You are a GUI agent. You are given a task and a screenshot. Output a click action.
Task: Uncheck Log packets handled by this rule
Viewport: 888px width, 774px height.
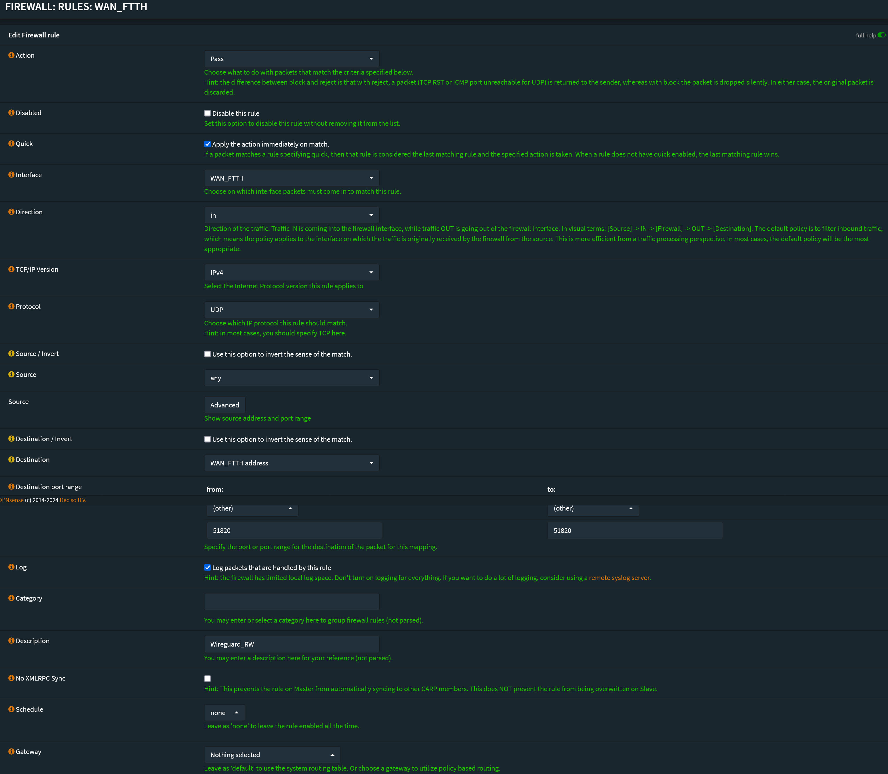[208, 567]
